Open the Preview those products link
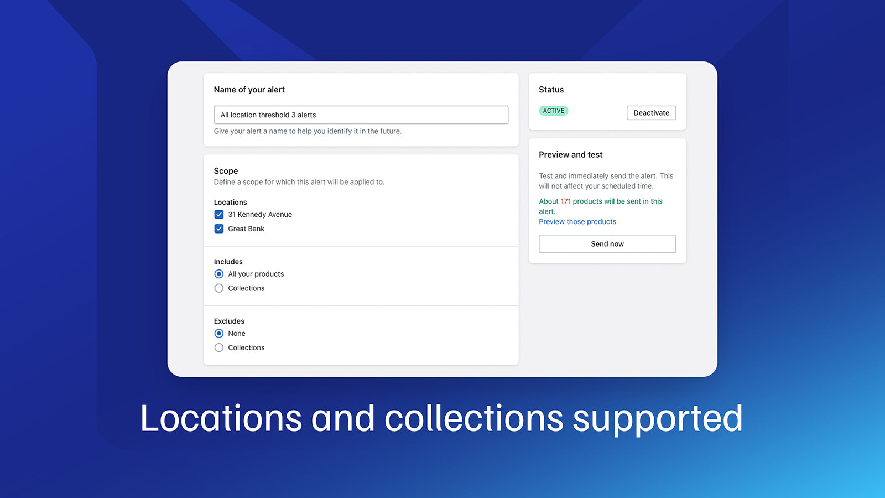This screenshot has height=498, width=885. pos(577,221)
